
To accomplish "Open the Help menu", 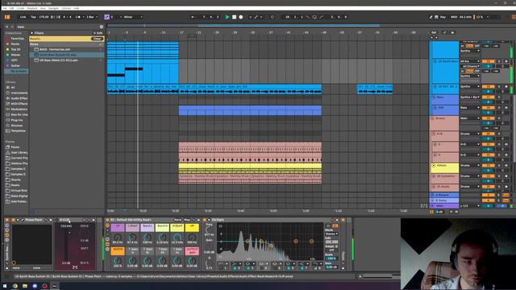I will 76,8.
